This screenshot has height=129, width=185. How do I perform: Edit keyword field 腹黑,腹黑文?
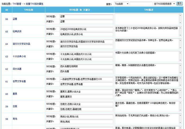[86, 97]
